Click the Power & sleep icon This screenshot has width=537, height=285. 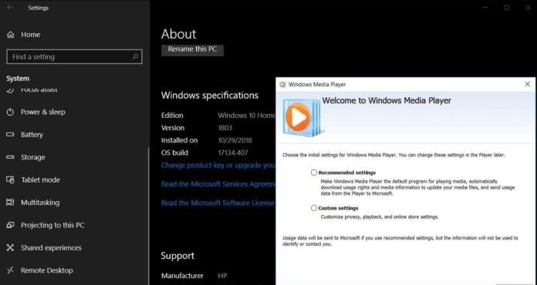pyautogui.click(x=11, y=112)
